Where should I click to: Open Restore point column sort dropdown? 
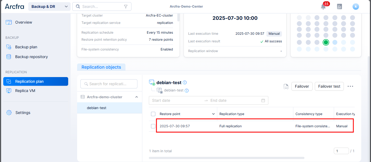coord(213,114)
